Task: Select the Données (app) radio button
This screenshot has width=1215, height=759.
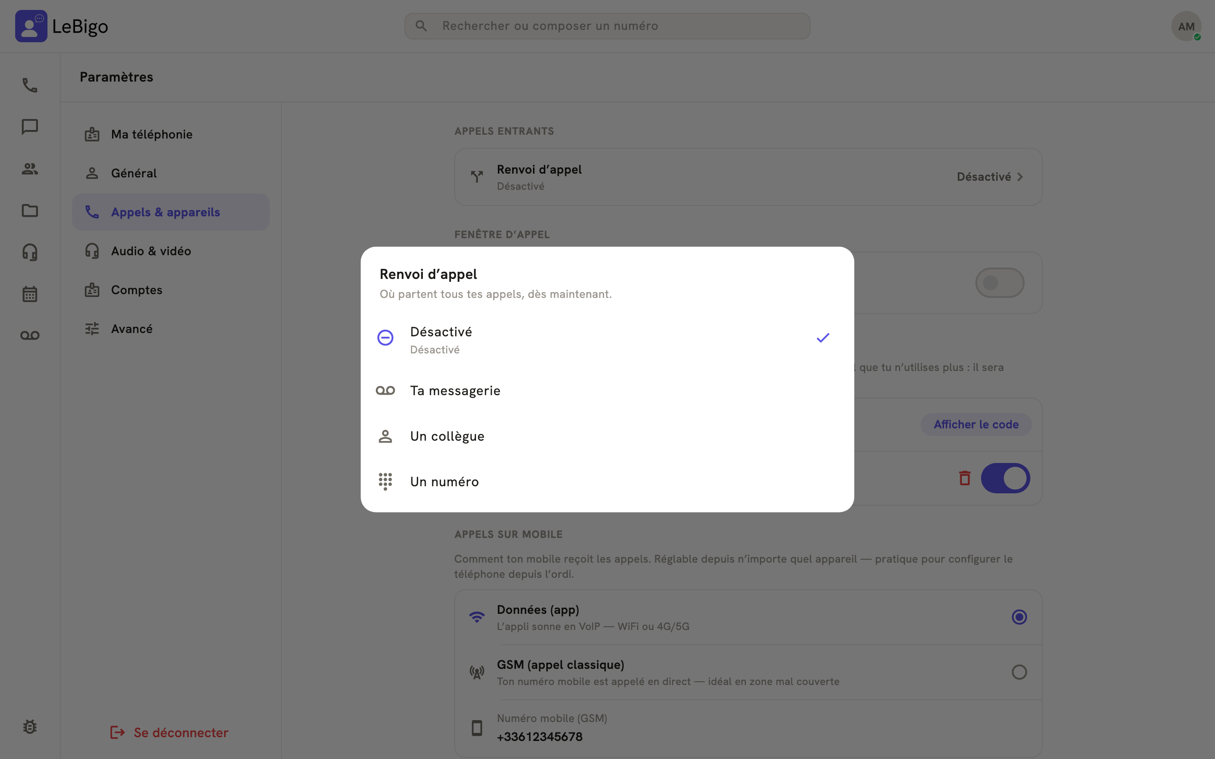Action: click(x=1019, y=617)
